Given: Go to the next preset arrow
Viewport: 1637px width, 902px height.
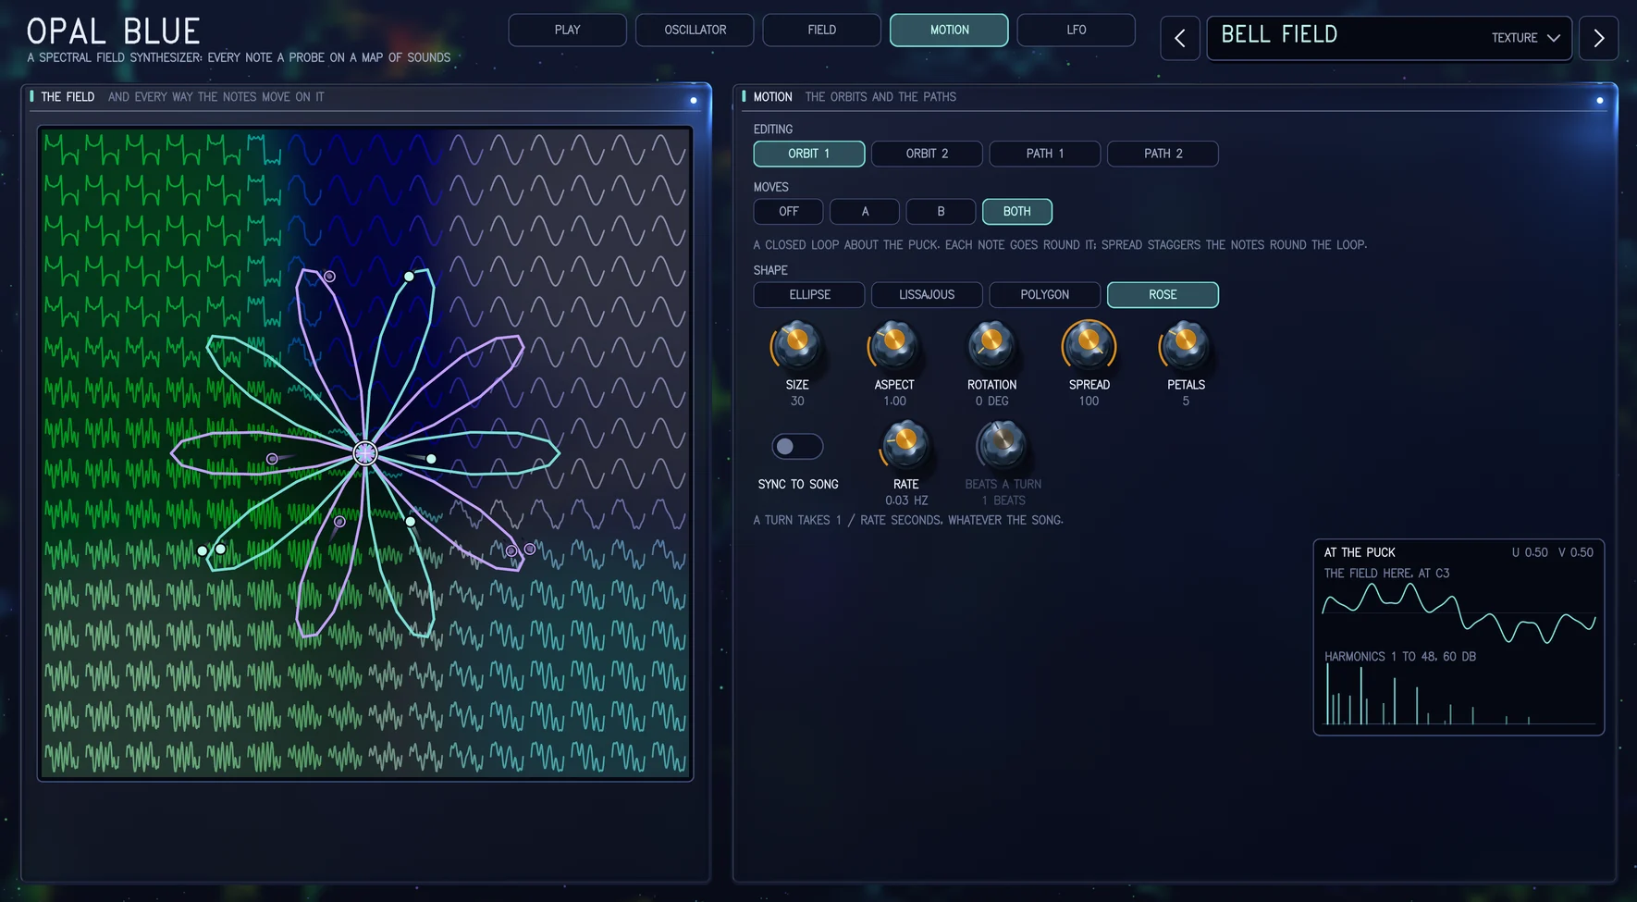Looking at the screenshot, I should (x=1598, y=38).
